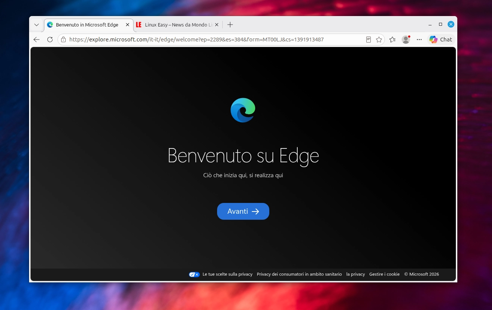Open Gestire i cookie link

384,274
